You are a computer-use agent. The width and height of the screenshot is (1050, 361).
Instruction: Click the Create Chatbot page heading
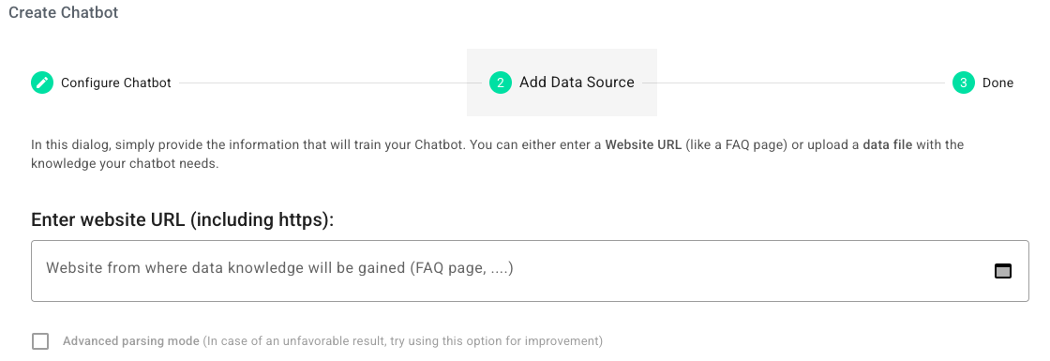[x=64, y=12]
